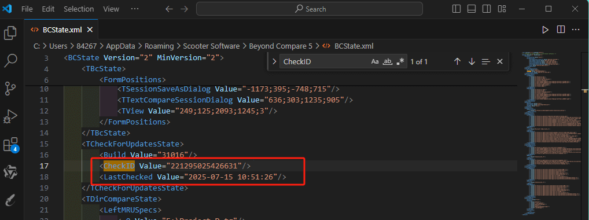Open the Run and Debug view
Image resolution: width=589 pixels, height=220 pixels.
[x=10, y=116]
